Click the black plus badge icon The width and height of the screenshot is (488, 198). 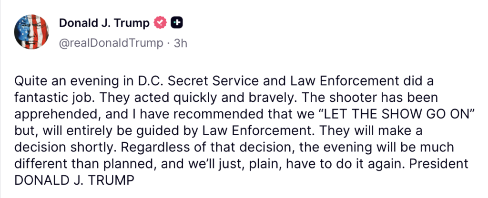(177, 22)
